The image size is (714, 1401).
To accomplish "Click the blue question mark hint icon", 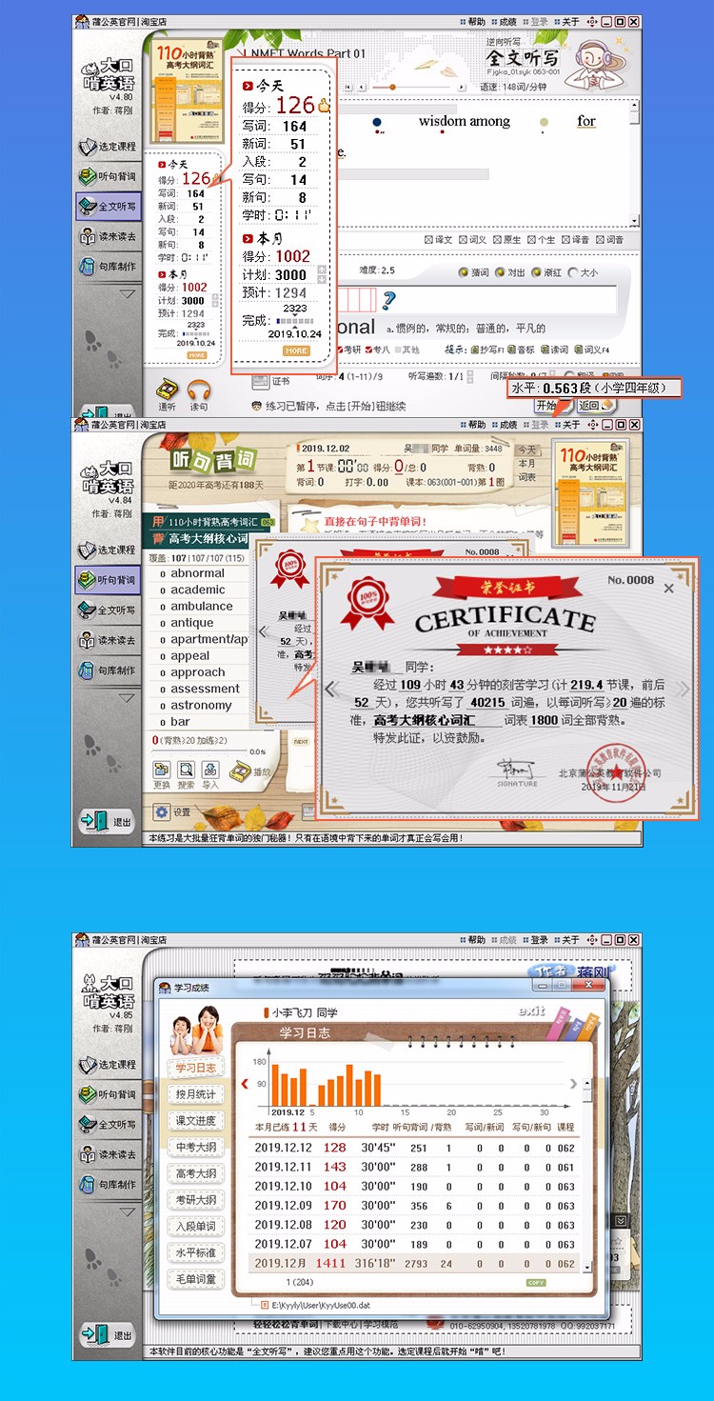I will (388, 301).
